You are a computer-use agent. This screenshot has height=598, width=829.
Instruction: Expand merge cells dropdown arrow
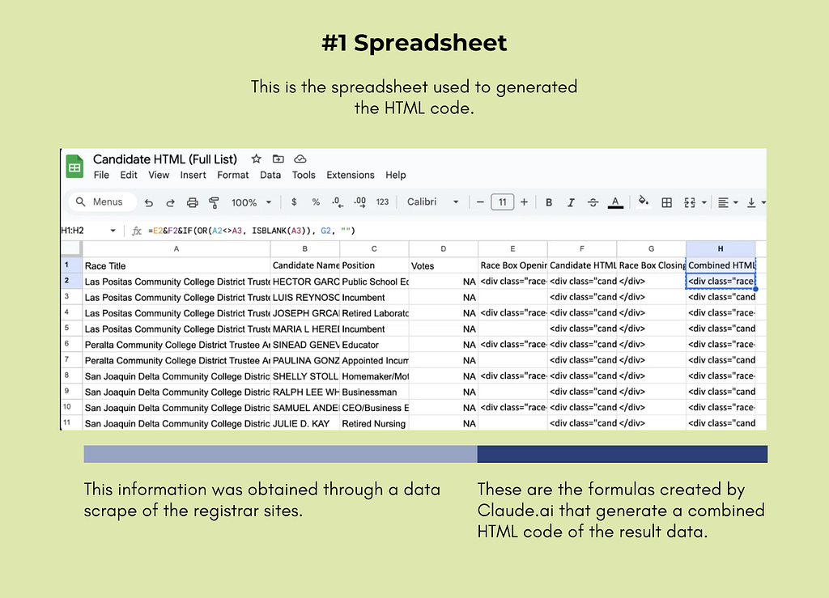tap(704, 202)
